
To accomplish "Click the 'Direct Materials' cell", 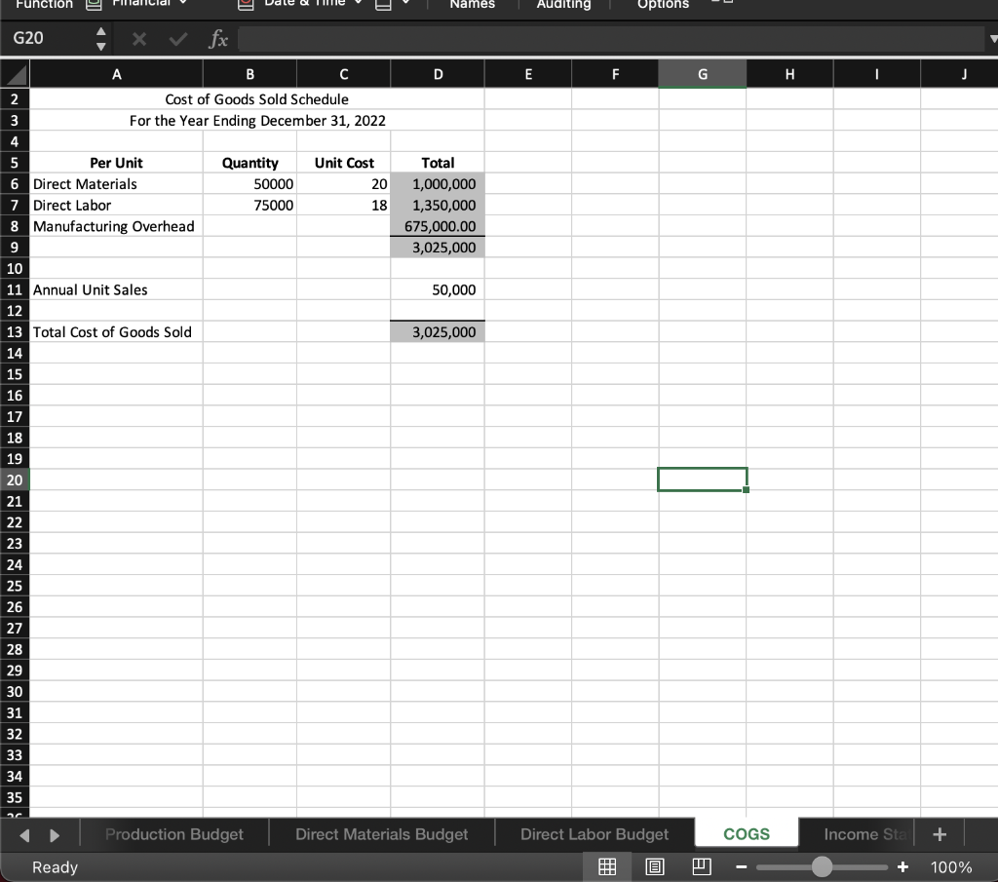I will coord(117,184).
